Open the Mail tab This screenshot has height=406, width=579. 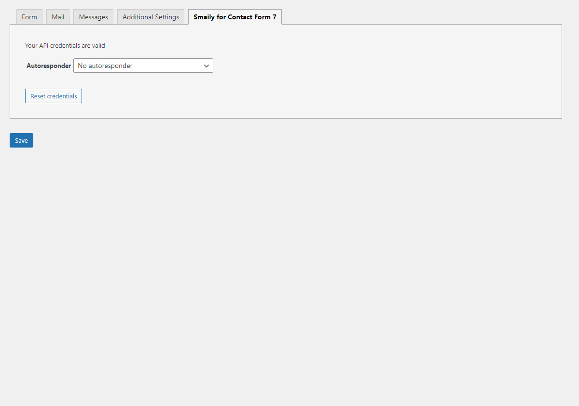click(x=58, y=17)
